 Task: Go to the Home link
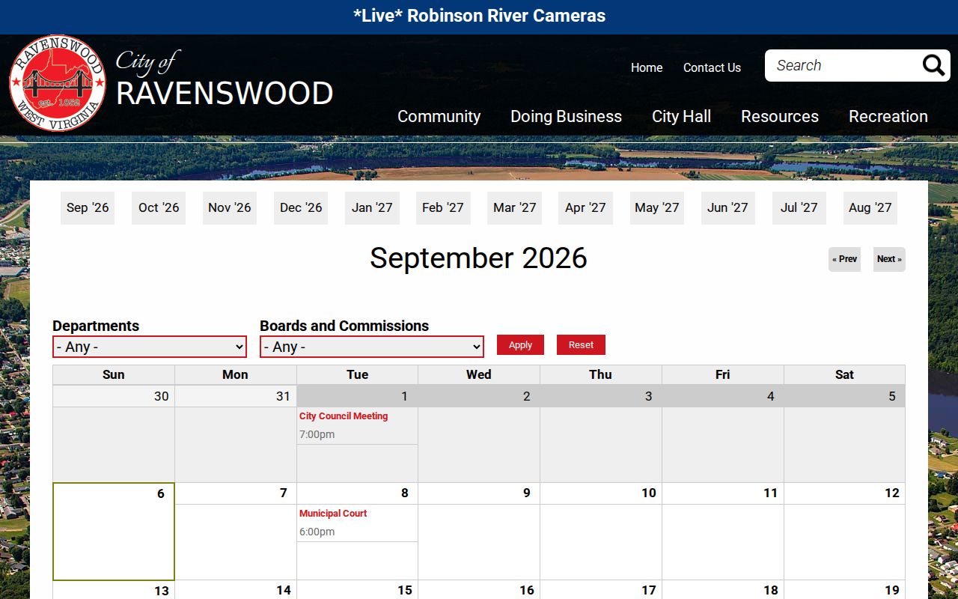pyautogui.click(x=647, y=67)
